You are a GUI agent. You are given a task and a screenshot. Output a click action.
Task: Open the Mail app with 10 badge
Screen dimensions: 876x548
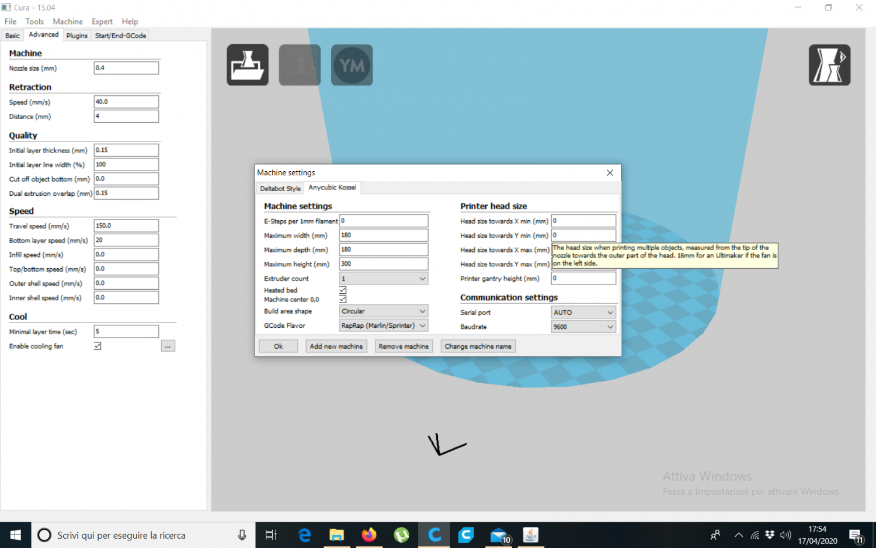[x=499, y=535]
